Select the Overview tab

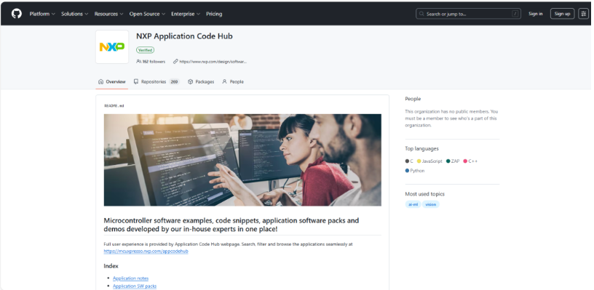pyautogui.click(x=112, y=81)
